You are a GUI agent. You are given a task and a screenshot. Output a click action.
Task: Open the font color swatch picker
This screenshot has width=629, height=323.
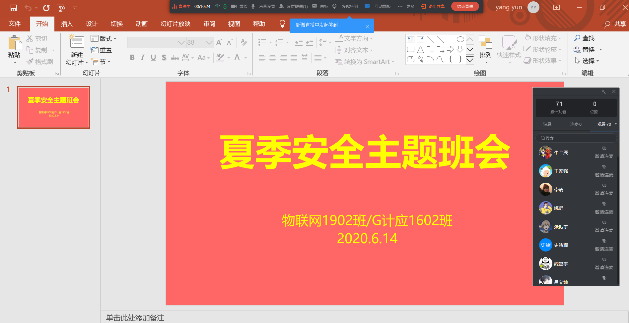tap(245, 58)
